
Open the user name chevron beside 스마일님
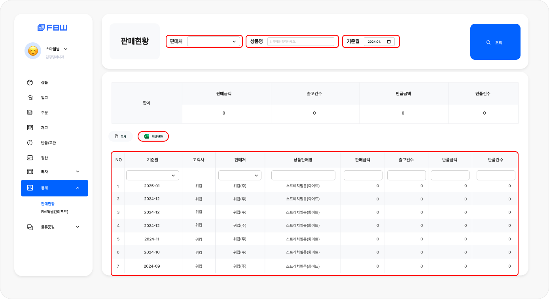66,49
